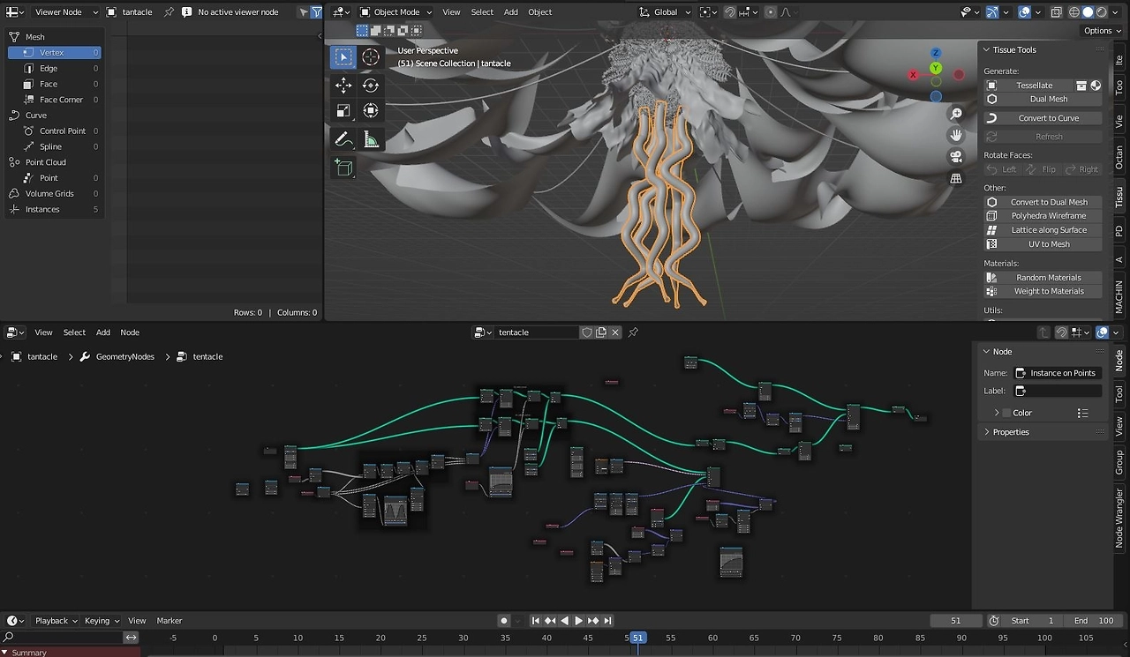Toggle camera view icon in viewport

pyautogui.click(x=956, y=156)
